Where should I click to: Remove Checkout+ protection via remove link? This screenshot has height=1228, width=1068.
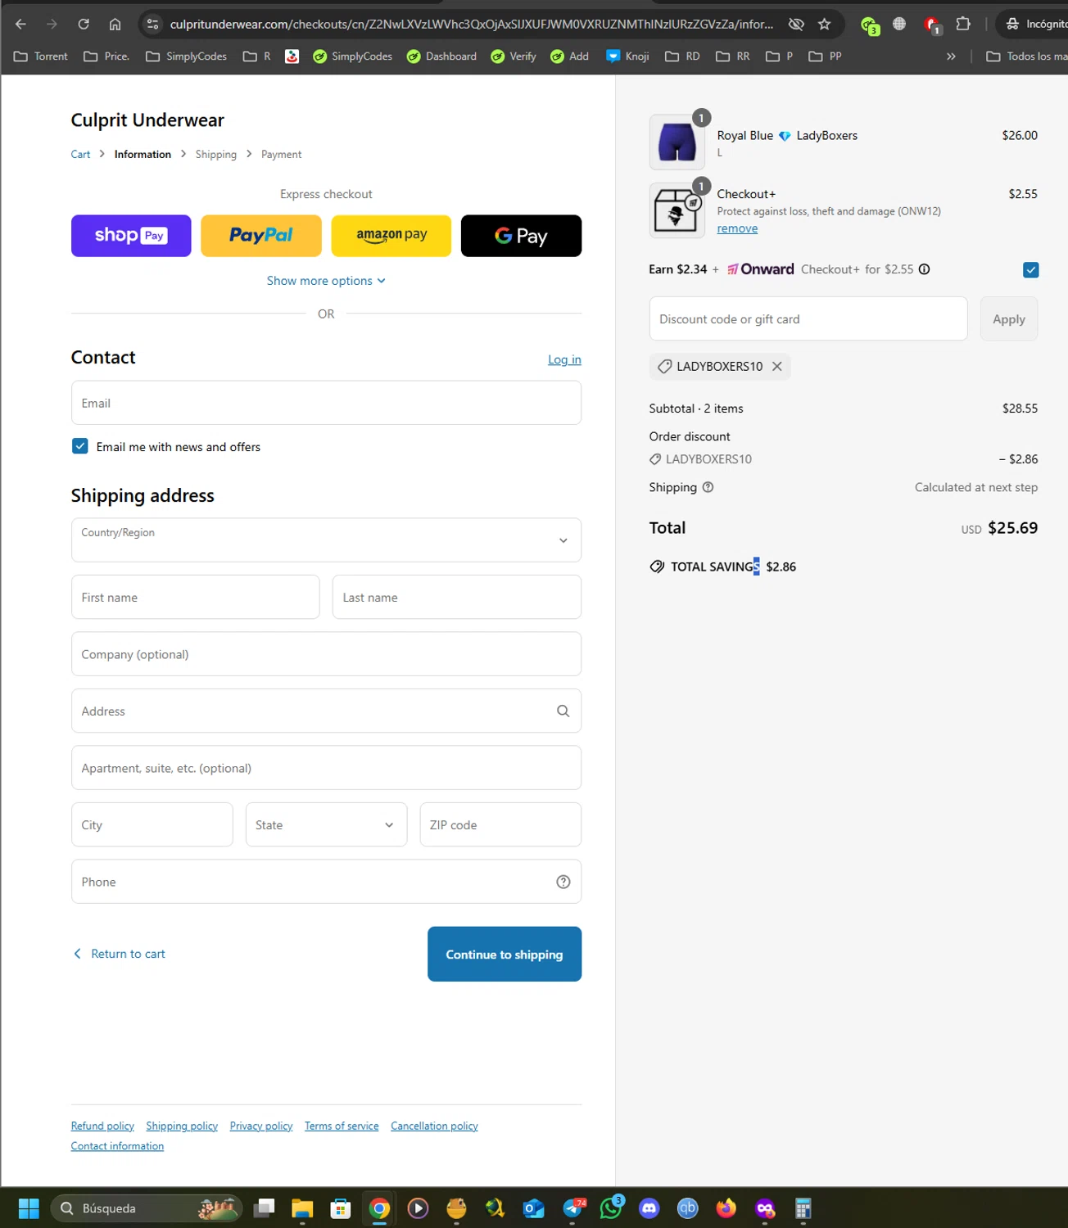coord(737,228)
